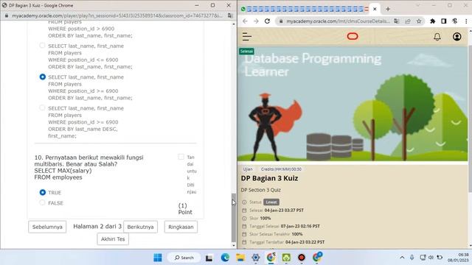Click the taskbar Search box
Viewport: 472px width, 265px height.
point(184,258)
